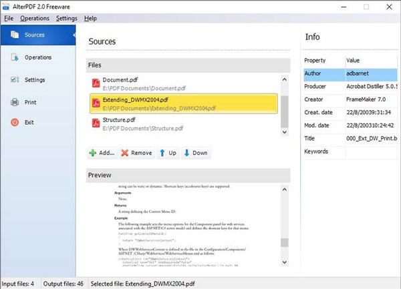Click the Settings checklist icon in sidebar
401x289 pixels.
click(15, 80)
